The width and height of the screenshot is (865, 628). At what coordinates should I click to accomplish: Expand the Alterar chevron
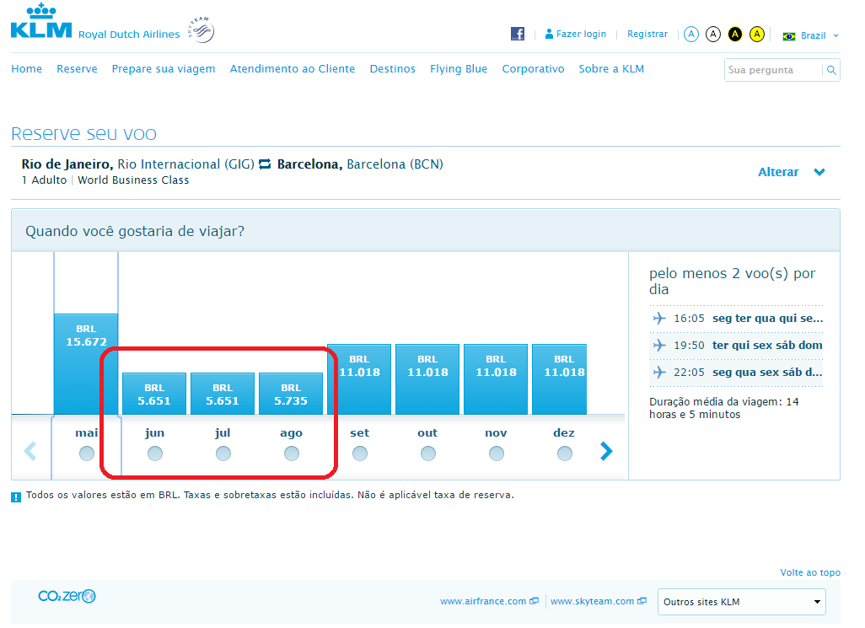pyautogui.click(x=819, y=172)
